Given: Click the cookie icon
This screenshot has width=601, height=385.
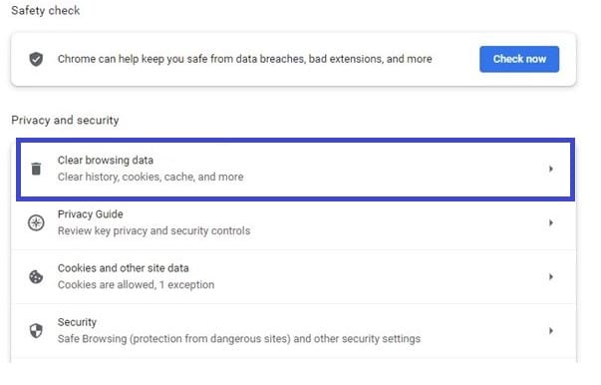Looking at the screenshot, I should [x=36, y=277].
